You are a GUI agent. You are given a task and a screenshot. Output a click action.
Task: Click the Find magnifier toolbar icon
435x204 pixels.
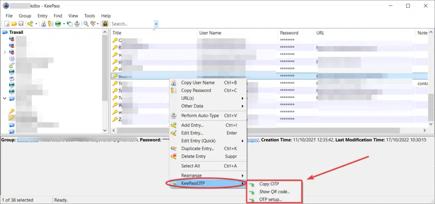pos(86,24)
